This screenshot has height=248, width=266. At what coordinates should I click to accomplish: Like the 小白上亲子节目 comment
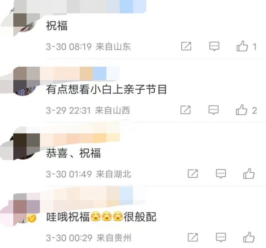click(x=241, y=110)
